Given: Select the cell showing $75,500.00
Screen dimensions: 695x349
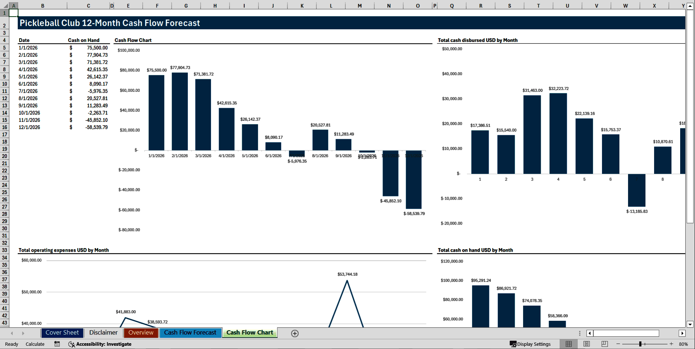Looking at the screenshot, I should pos(89,47).
